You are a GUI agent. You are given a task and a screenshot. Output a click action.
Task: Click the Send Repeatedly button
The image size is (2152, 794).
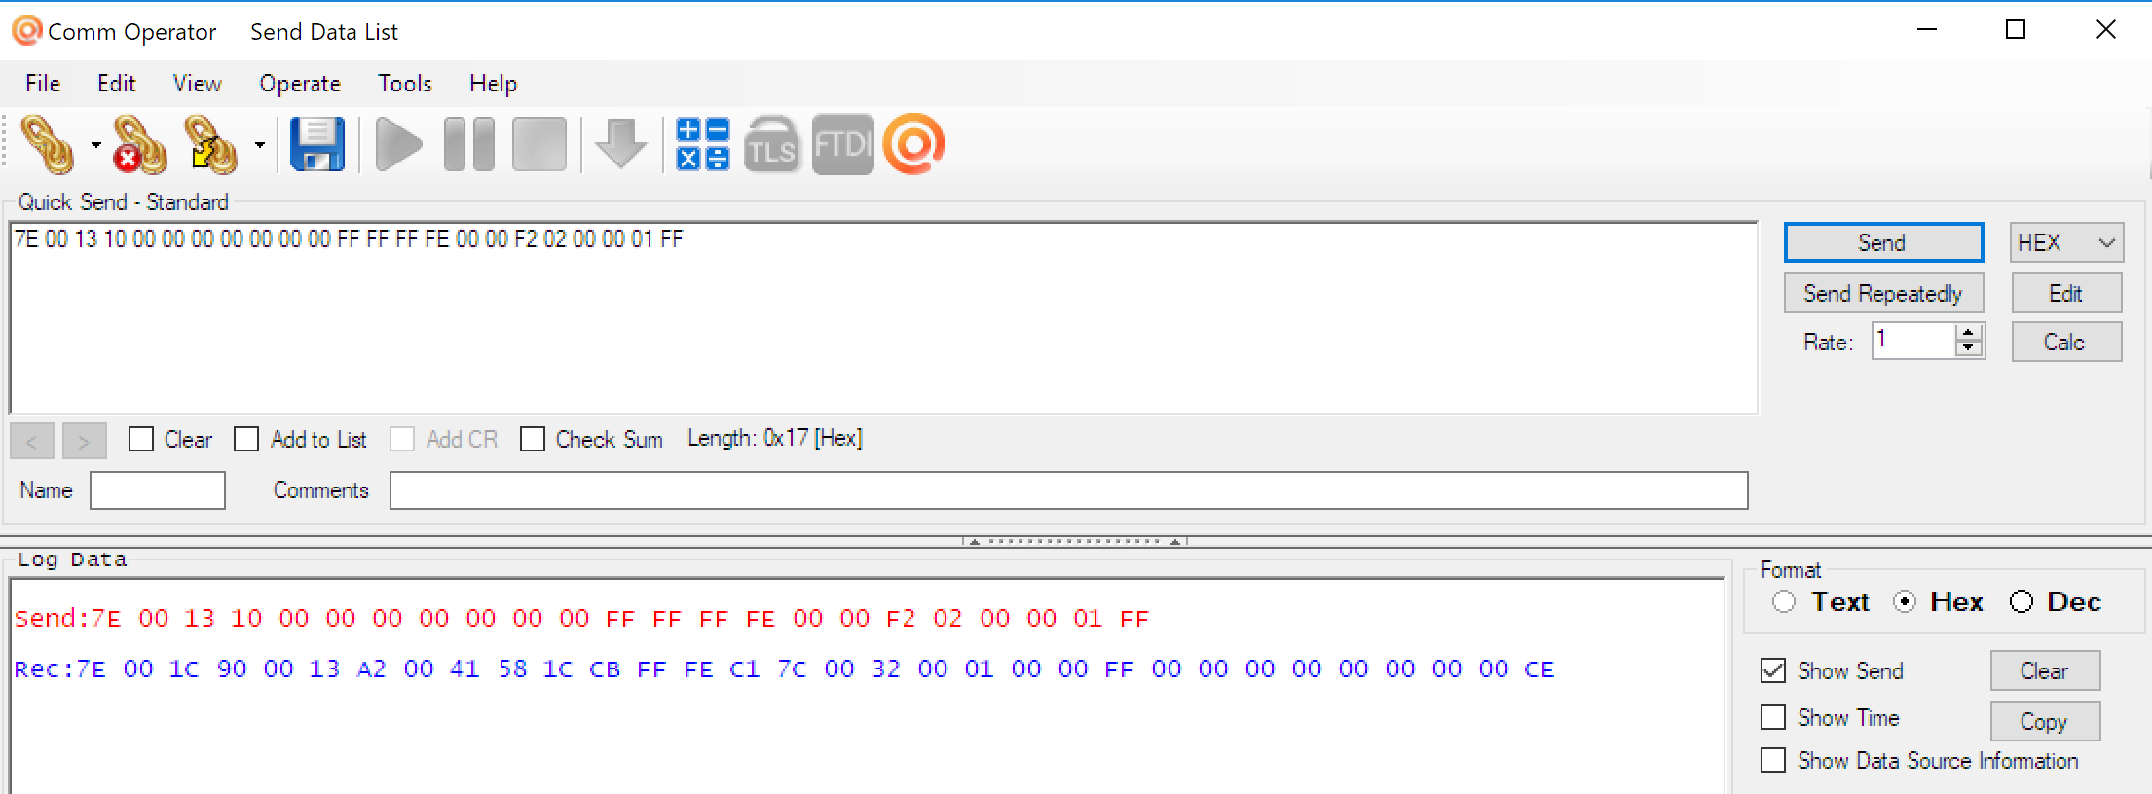(x=1883, y=293)
